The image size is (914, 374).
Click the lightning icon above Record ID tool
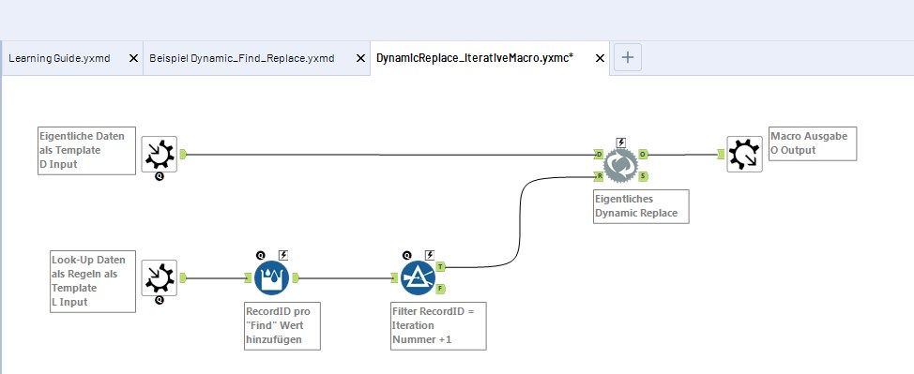(284, 255)
